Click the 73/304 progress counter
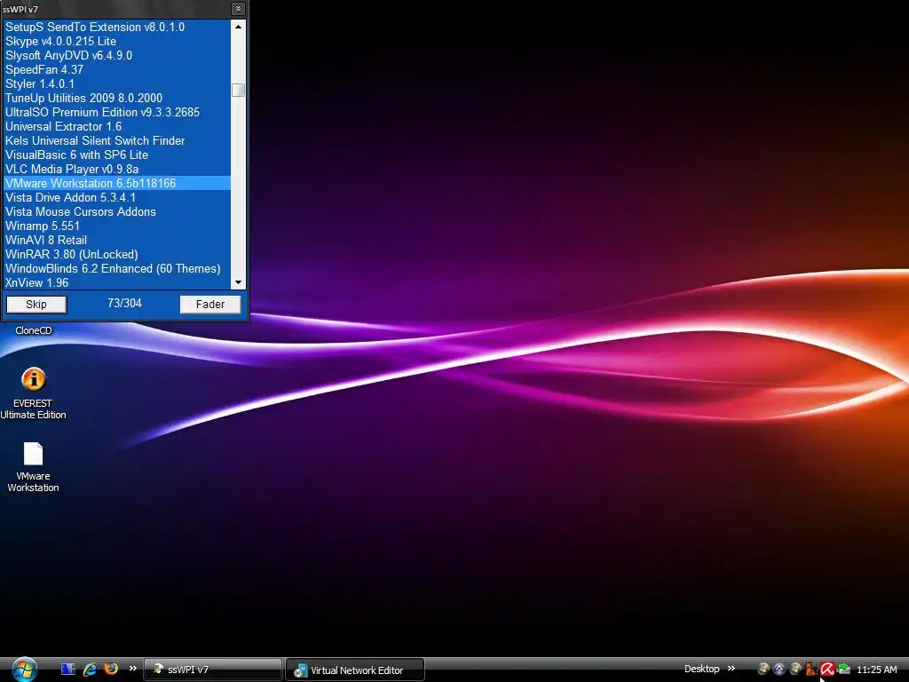The width and height of the screenshot is (909, 682). click(x=124, y=304)
